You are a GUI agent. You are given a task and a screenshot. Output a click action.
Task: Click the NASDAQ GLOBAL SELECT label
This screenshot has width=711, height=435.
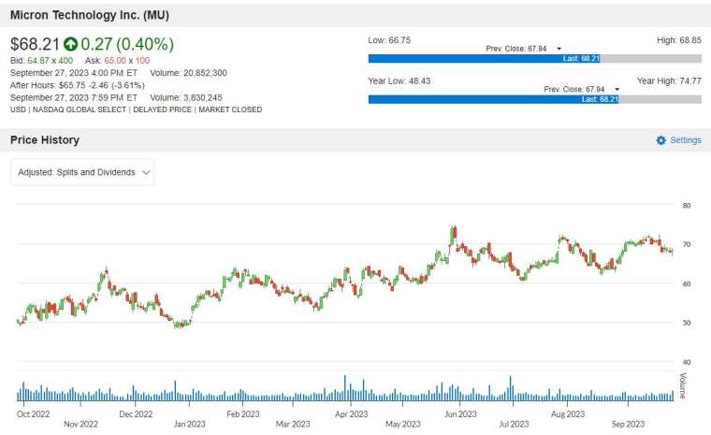(x=80, y=109)
